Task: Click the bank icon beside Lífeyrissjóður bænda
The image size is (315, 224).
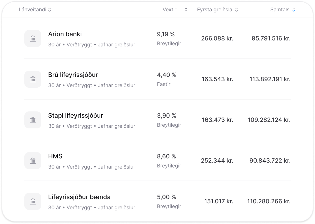Action: coord(33,201)
